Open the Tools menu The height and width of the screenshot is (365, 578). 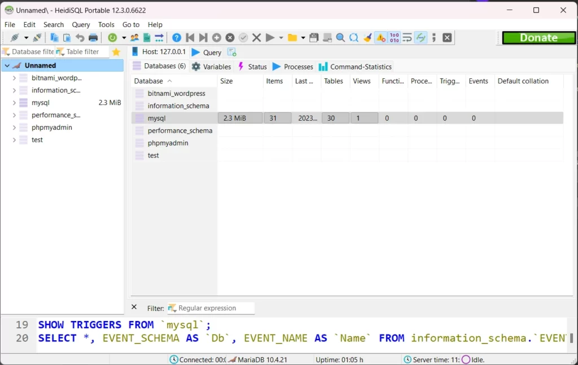pos(106,25)
